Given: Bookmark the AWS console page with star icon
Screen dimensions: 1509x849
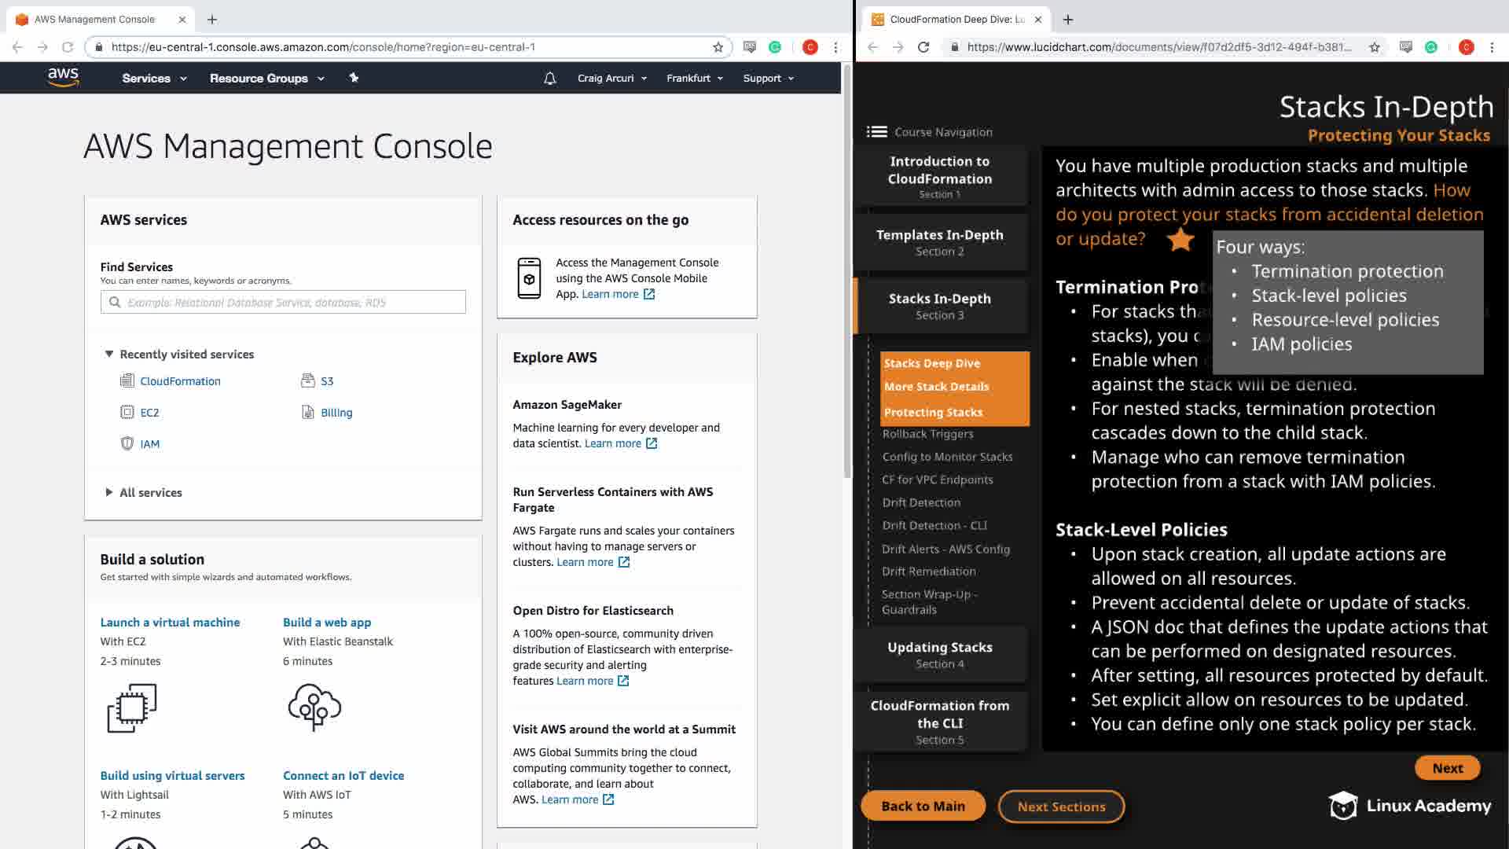Looking at the screenshot, I should click(x=718, y=47).
